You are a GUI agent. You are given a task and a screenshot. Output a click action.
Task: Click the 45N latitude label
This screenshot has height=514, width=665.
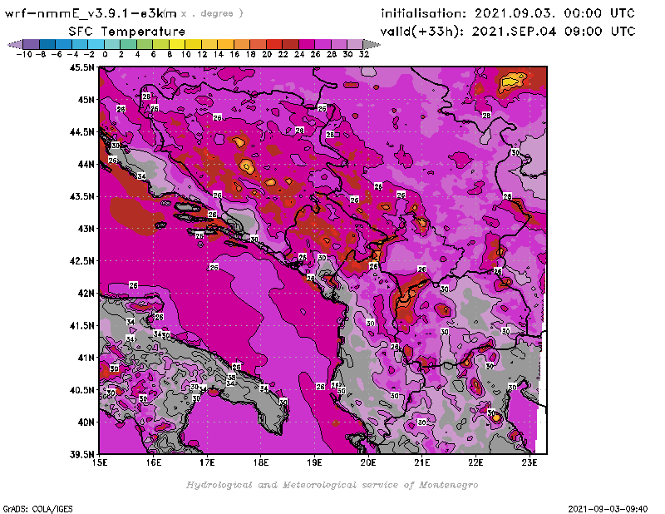point(86,100)
